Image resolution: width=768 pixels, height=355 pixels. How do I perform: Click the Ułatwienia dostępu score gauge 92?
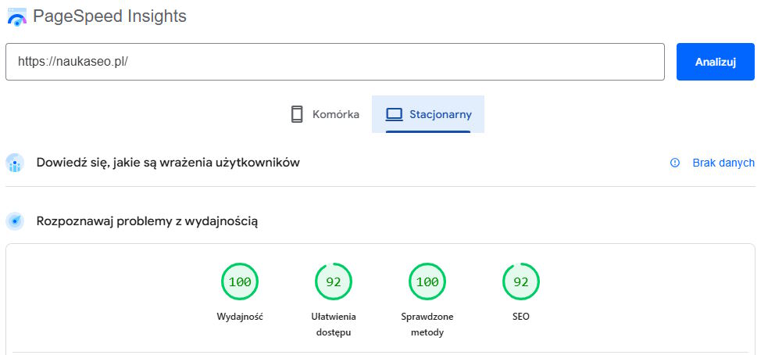pos(334,282)
